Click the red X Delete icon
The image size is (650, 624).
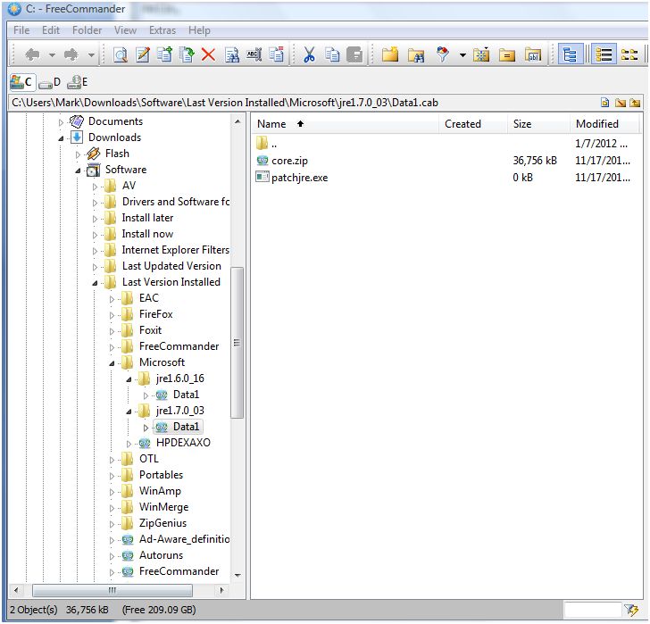click(x=208, y=54)
